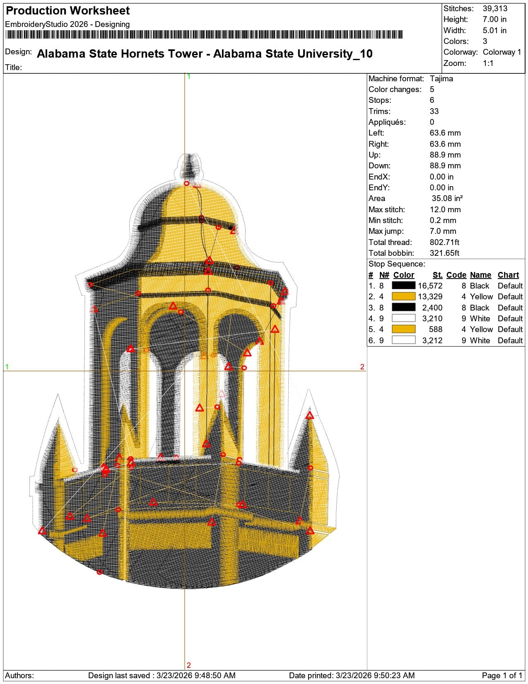Click 'EmbroideryStudio 2026 - Designing' text
The width and height of the screenshot is (528, 684).
(68, 24)
